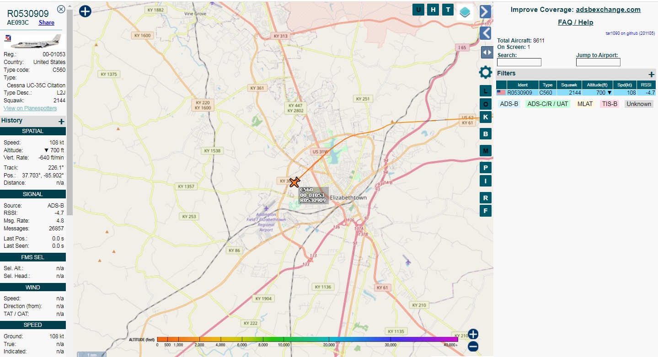Image resolution: width=658 pixels, height=357 pixels.
Task: Toggle the U button on map toolbar
Action: click(x=418, y=10)
